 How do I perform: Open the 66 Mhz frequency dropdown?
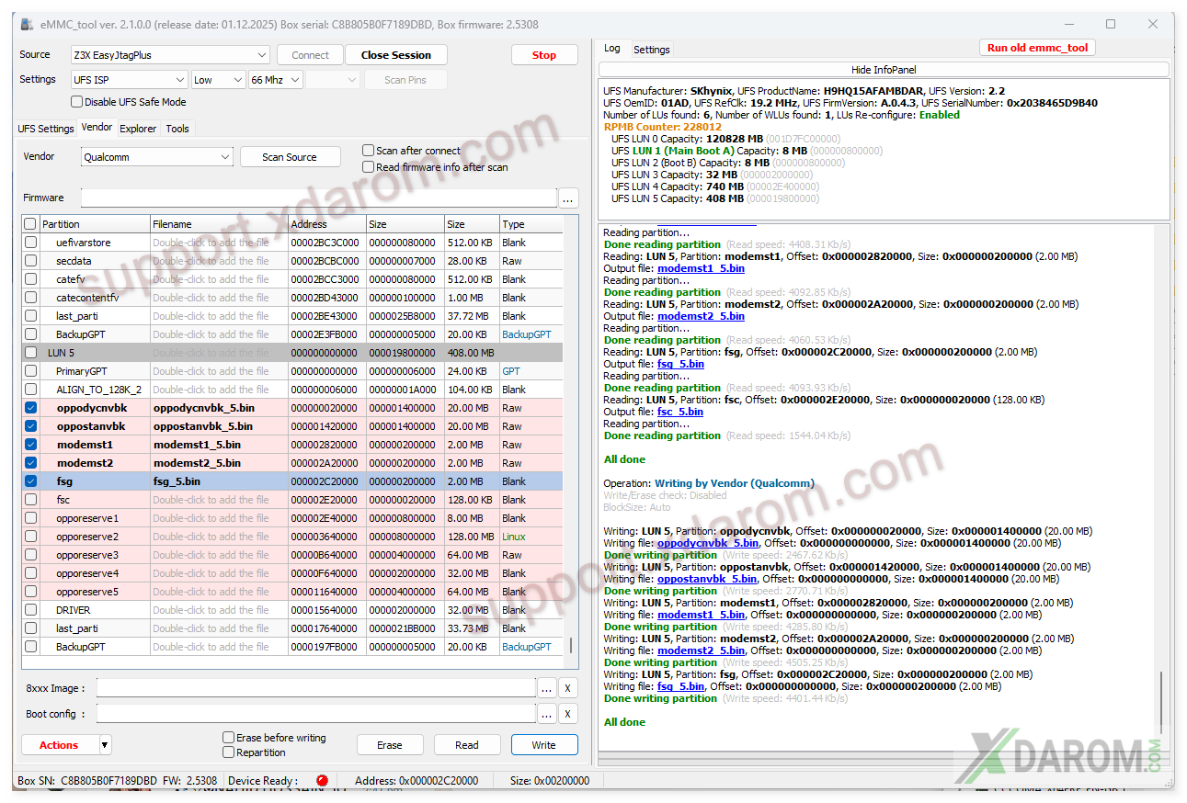point(294,80)
